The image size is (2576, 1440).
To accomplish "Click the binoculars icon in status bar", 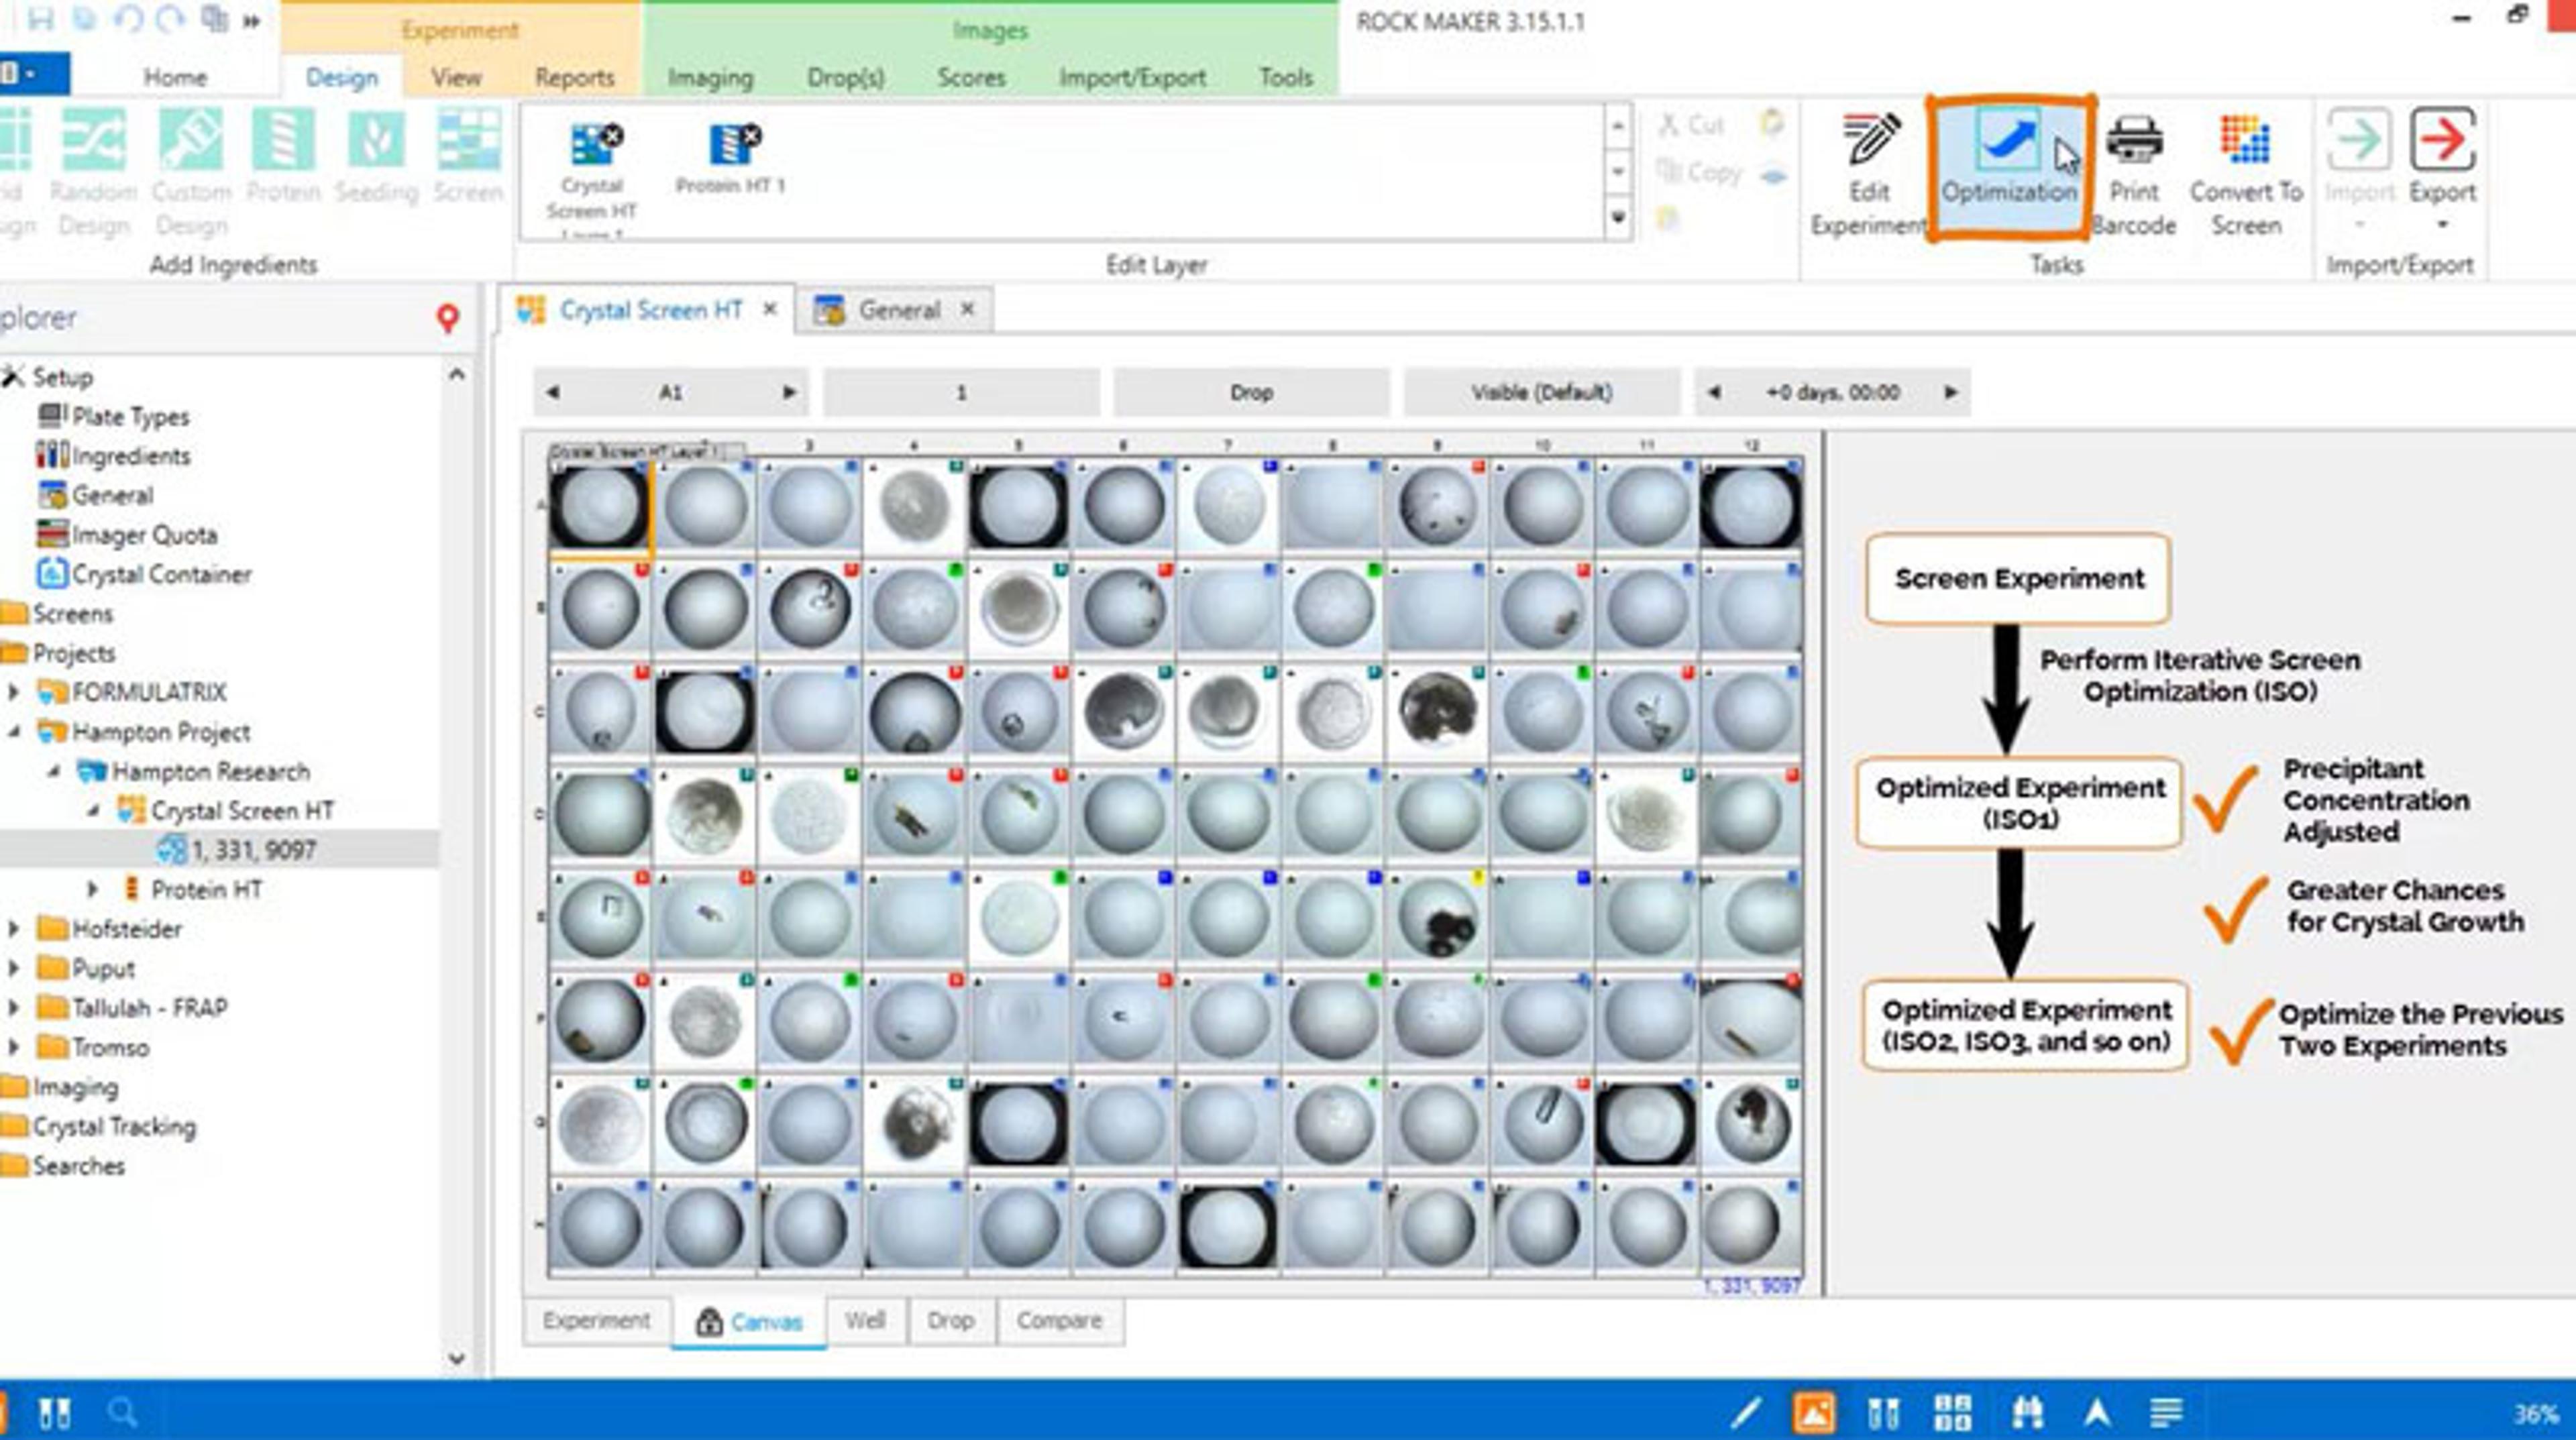I will point(2027,1412).
